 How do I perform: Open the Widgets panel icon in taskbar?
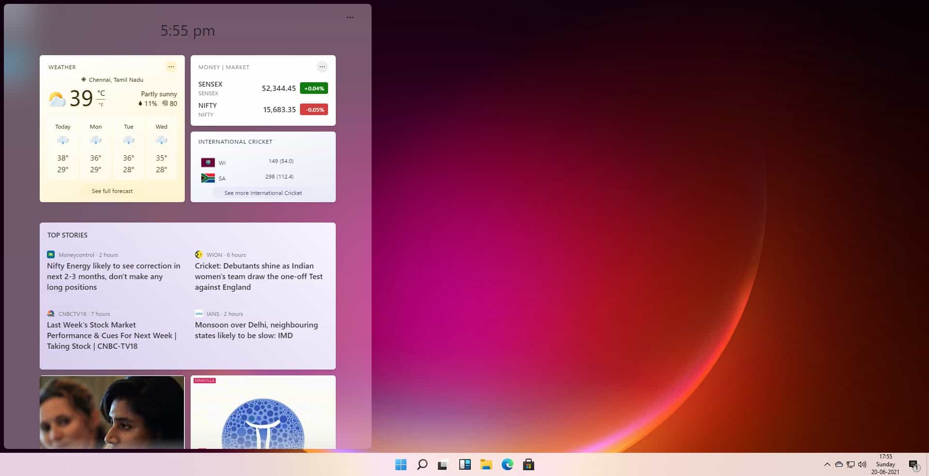click(x=465, y=465)
